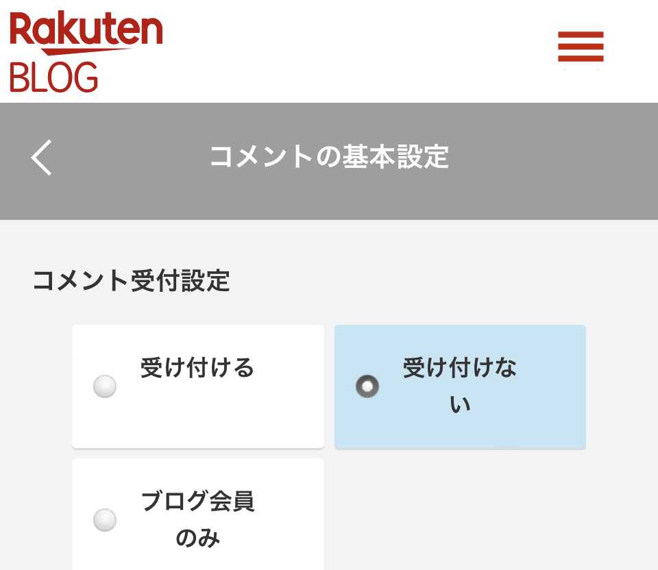Go back using the left chevron
The width and height of the screenshot is (658, 570).
[42, 158]
